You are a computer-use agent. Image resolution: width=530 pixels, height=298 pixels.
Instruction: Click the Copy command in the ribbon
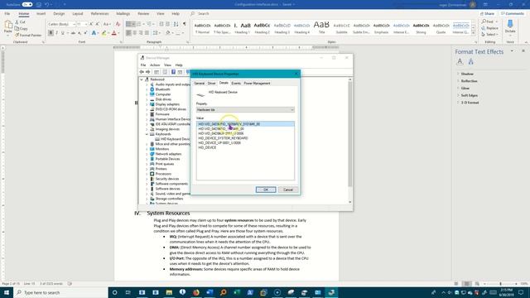pyautogui.click(x=22, y=28)
